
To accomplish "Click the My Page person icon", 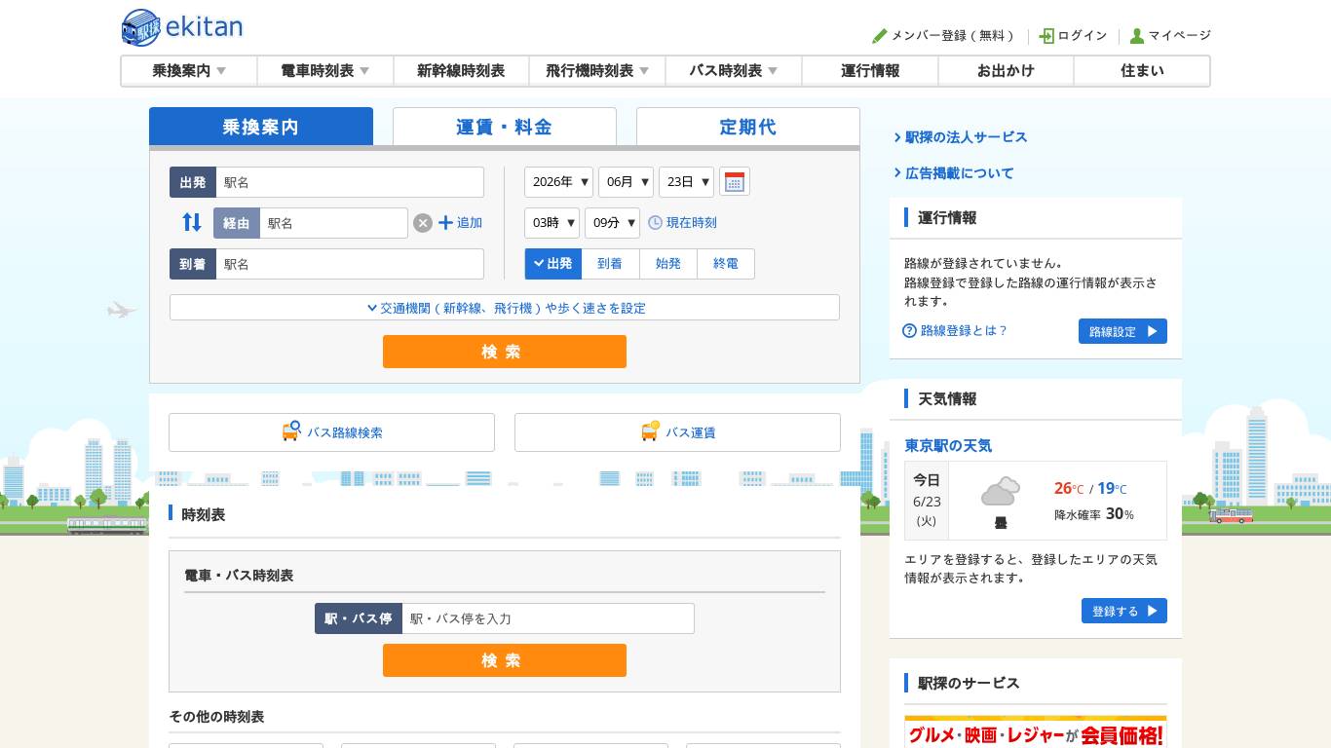I will click(1137, 36).
